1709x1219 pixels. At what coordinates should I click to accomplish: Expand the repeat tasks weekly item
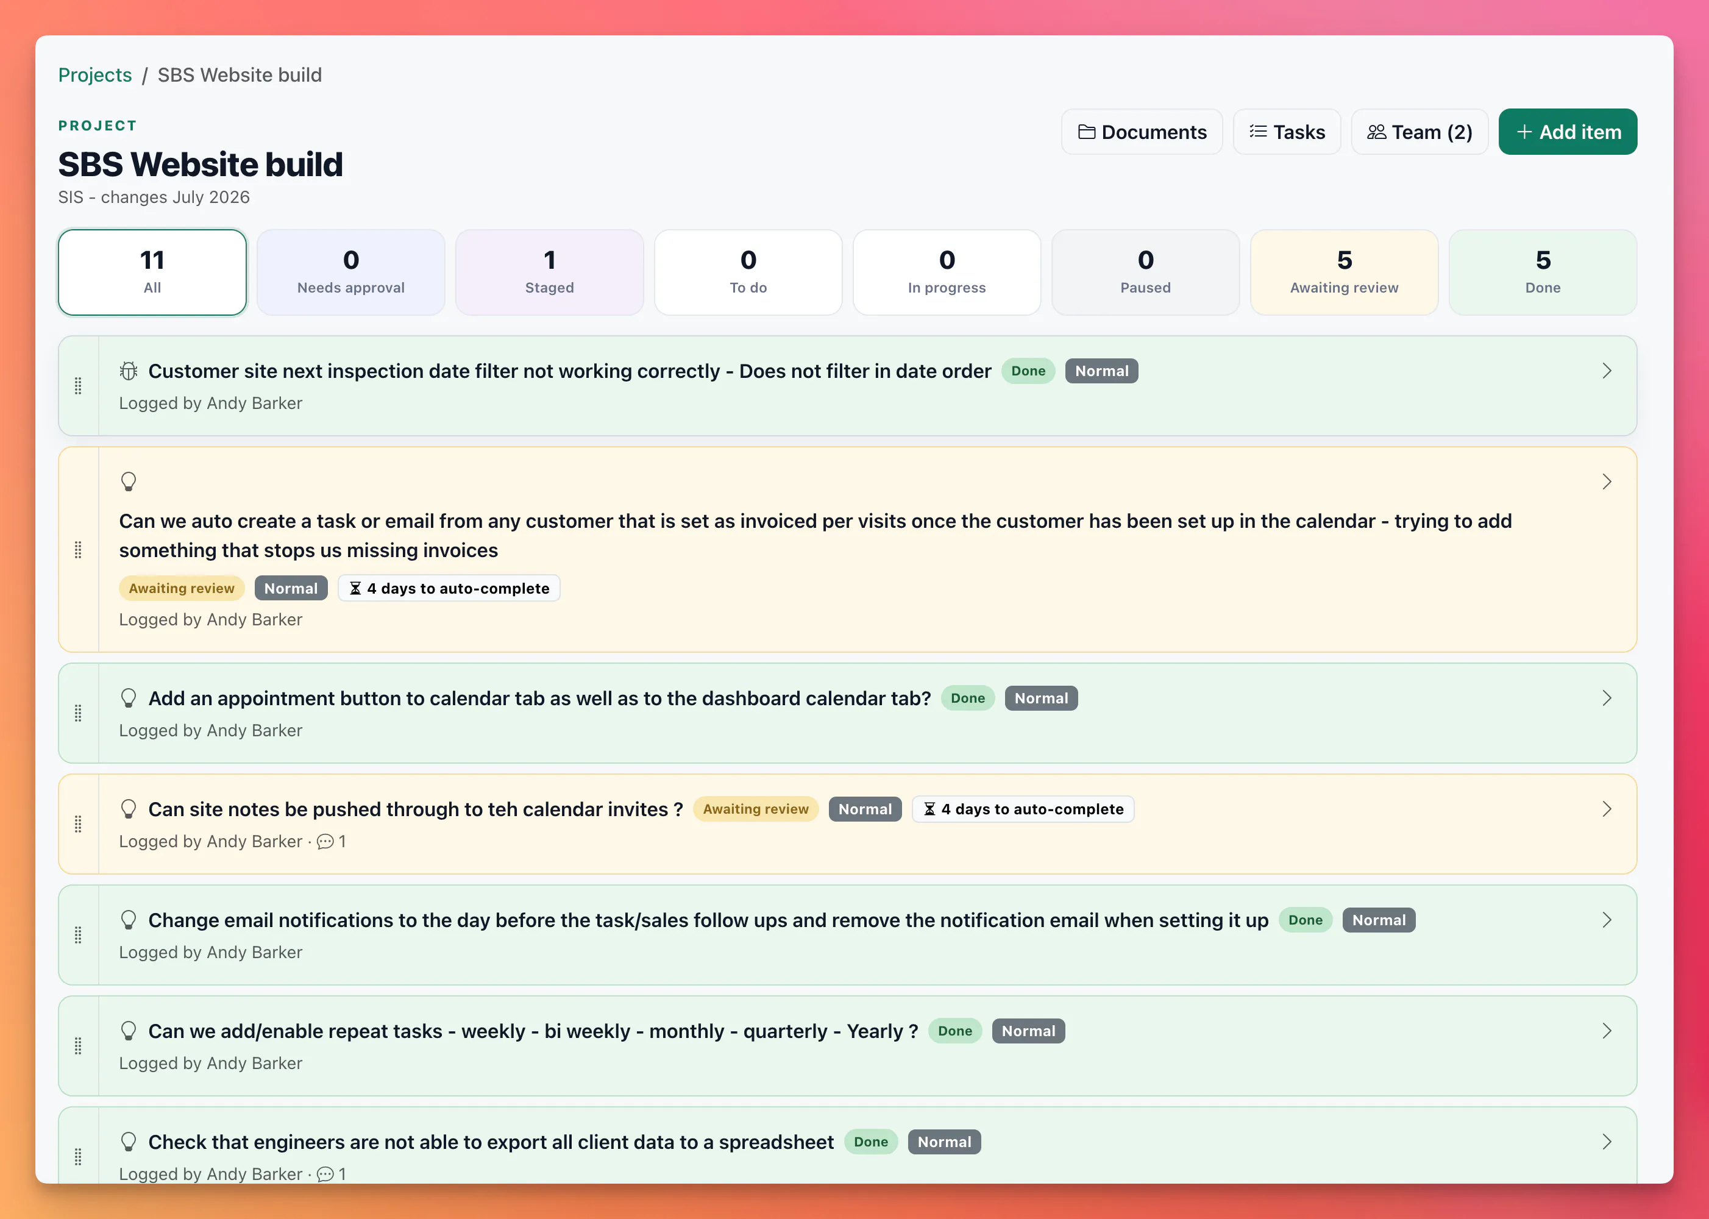coord(1606,1031)
